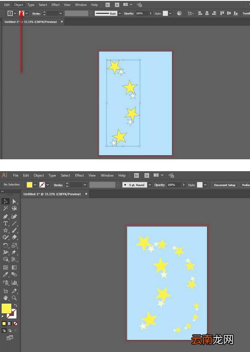
Task: Switch paint mode to Gradient in toolbox
Action: pos(10,323)
